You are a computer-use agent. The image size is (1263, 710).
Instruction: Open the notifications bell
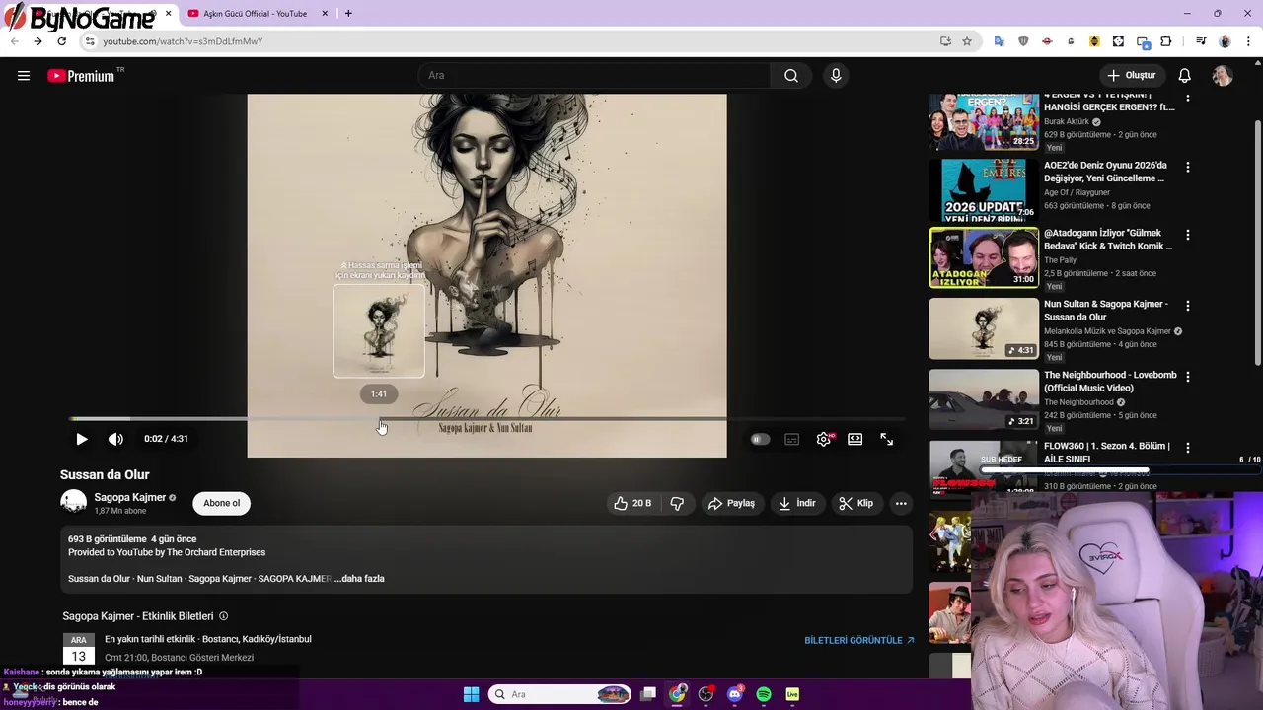[x=1184, y=76]
